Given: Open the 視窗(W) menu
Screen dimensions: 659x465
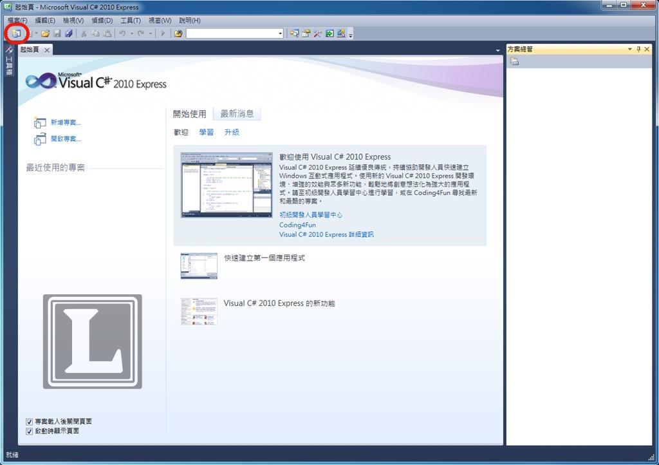Looking at the screenshot, I should (160, 20).
